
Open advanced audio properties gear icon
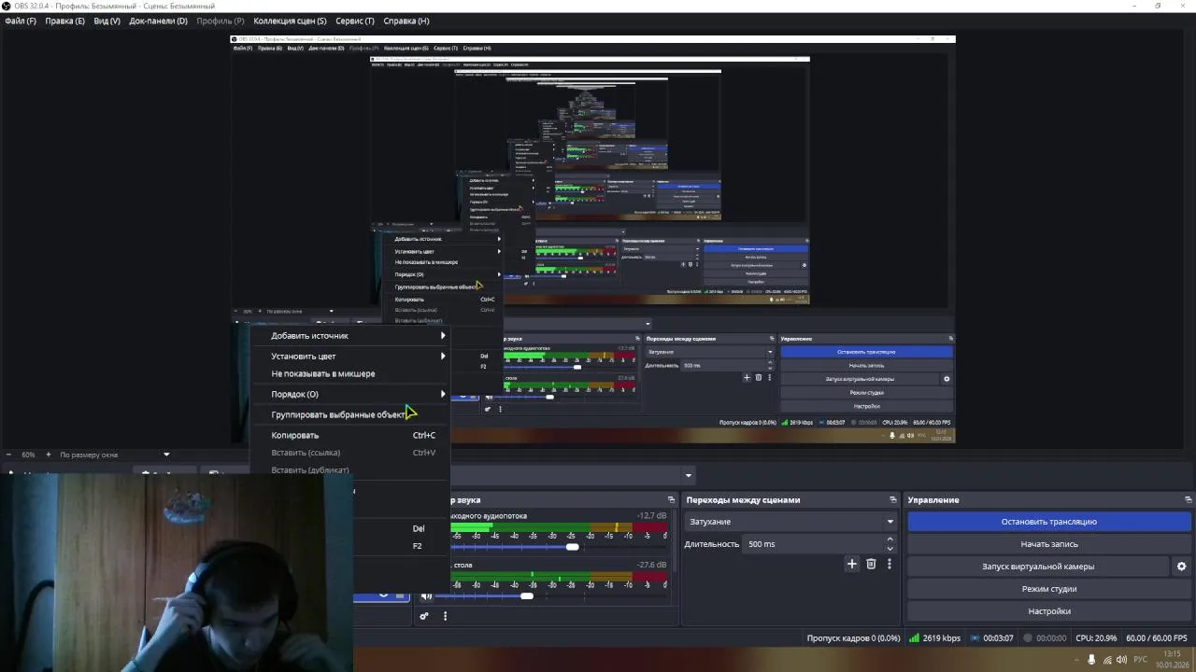(x=424, y=616)
